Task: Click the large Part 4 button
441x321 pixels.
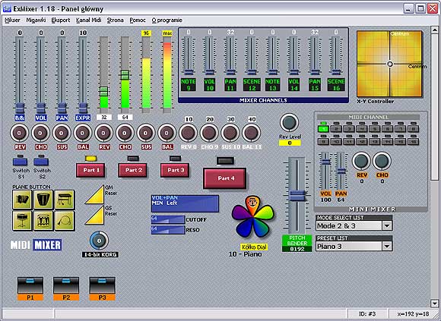Action: (x=225, y=178)
